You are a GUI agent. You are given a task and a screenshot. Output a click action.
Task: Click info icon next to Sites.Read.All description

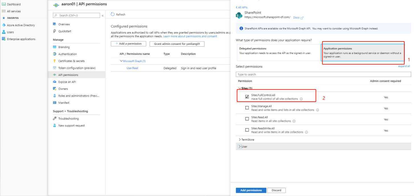(x=294, y=121)
